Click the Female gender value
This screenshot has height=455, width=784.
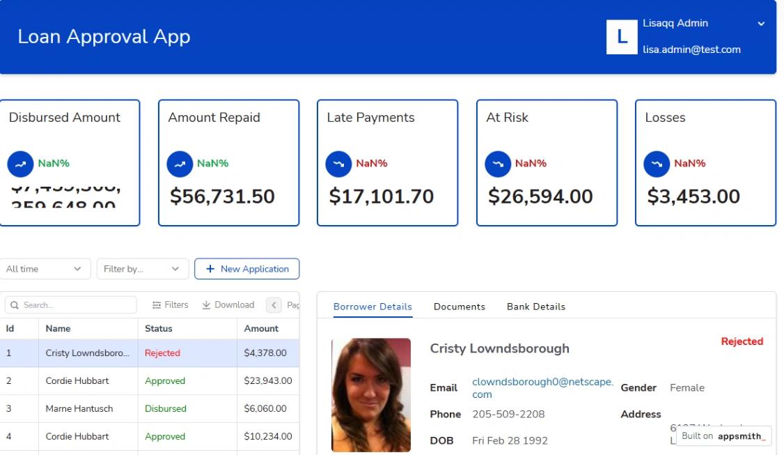[687, 387]
